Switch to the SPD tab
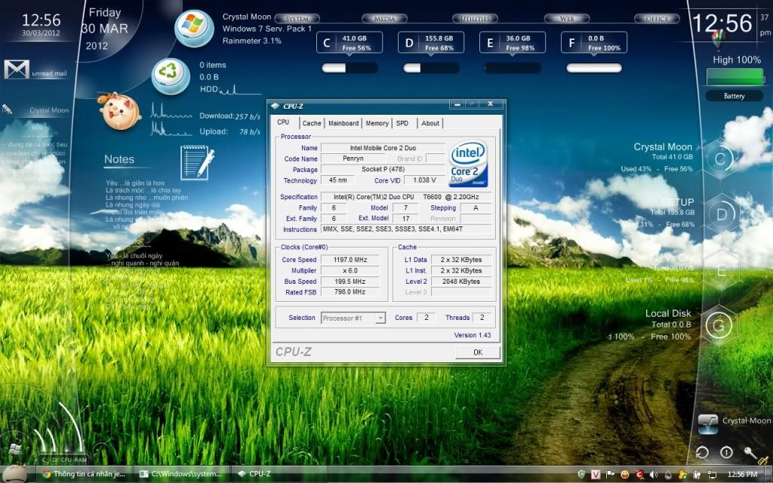 402,123
